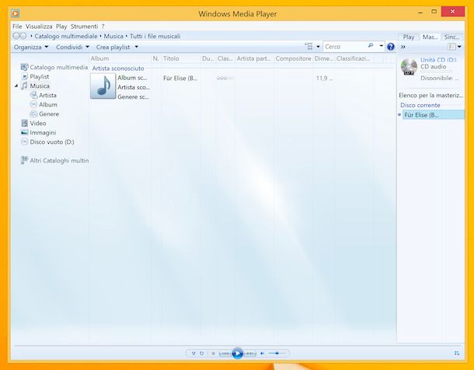Viewport: 474px width, 370px height.
Task: Mute the audio with speaker icon
Action: coord(262,353)
